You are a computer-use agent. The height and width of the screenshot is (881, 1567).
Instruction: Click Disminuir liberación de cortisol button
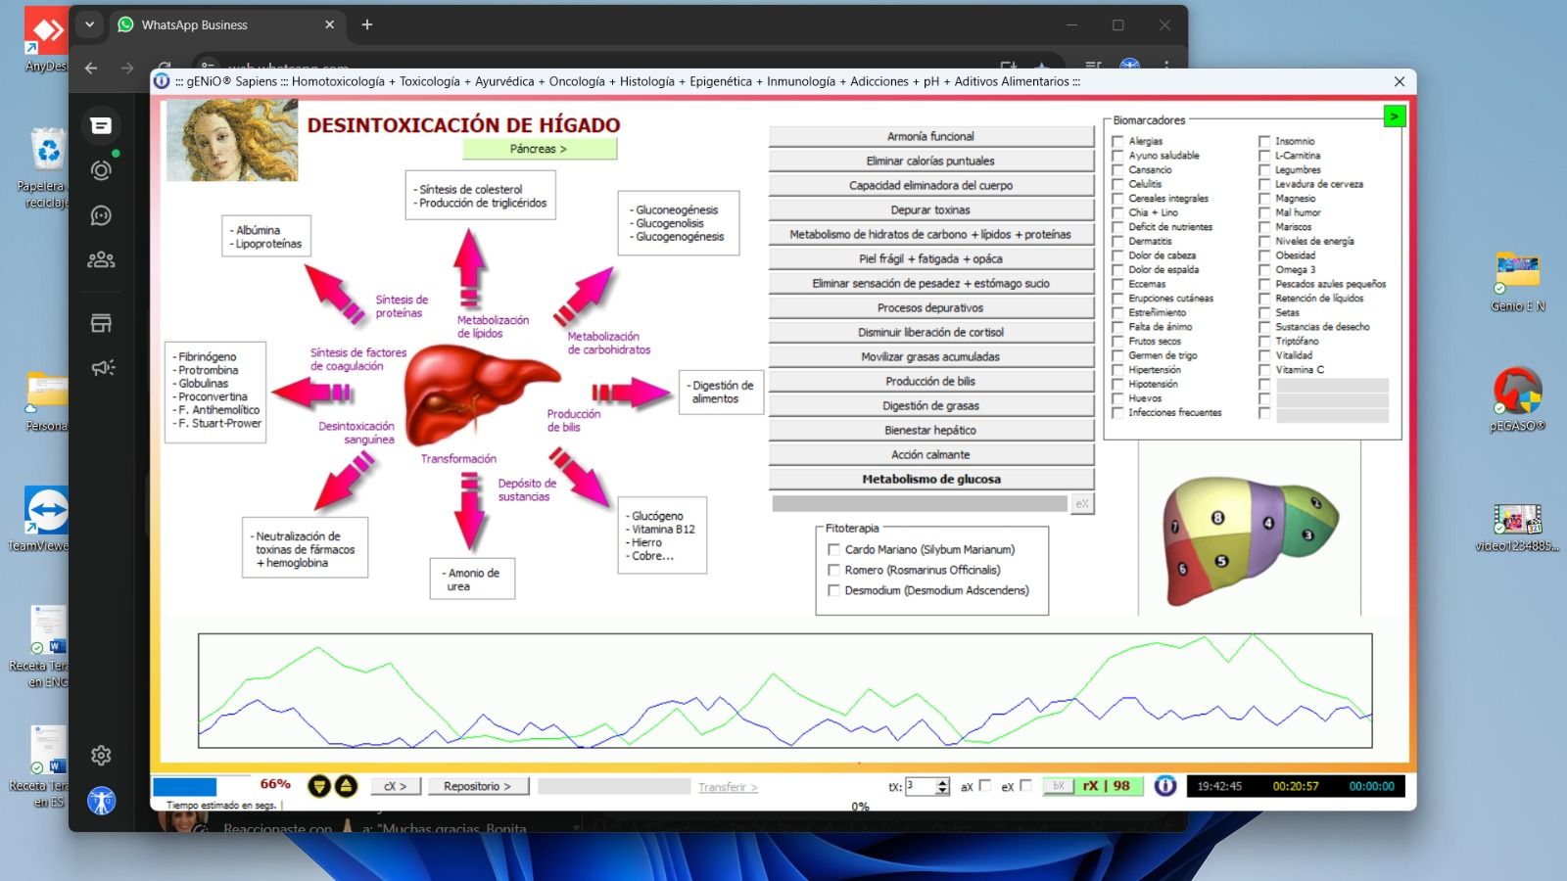[x=930, y=332]
